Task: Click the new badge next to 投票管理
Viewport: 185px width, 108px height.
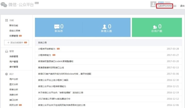Action: [x=20, y=36]
